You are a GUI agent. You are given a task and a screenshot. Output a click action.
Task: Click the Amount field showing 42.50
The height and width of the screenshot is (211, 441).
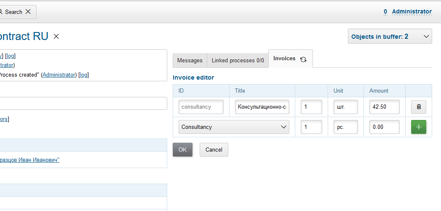[384, 107]
